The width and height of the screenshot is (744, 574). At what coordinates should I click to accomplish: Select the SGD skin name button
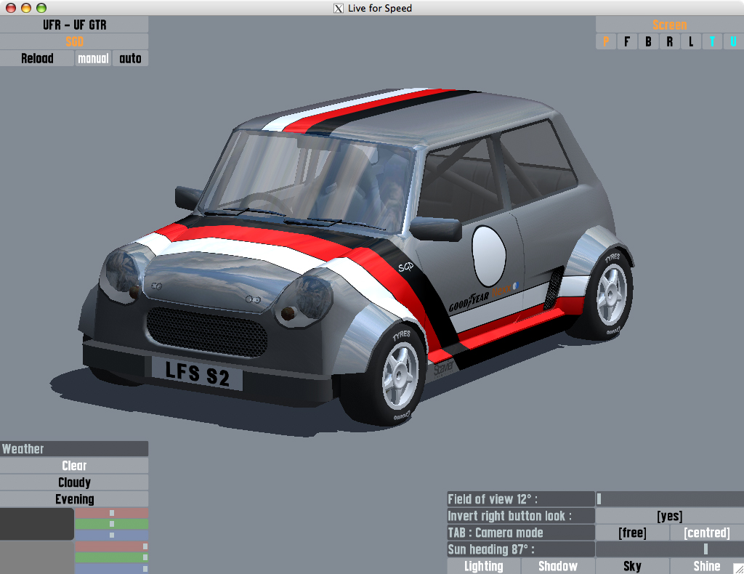74,41
